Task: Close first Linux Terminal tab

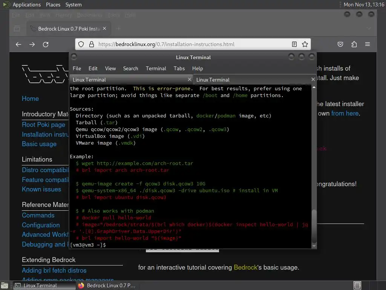Action: point(189,79)
